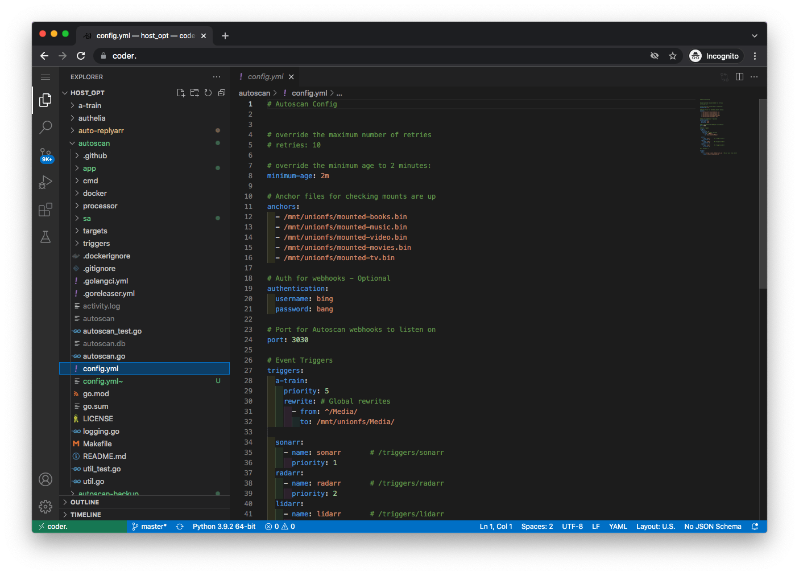The image size is (799, 575).
Task: Click the master branch status button
Action: pyautogui.click(x=150, y=527)
